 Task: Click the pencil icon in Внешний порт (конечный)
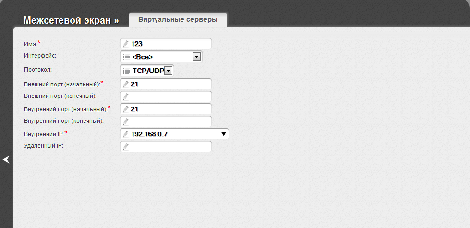(126, 96)
